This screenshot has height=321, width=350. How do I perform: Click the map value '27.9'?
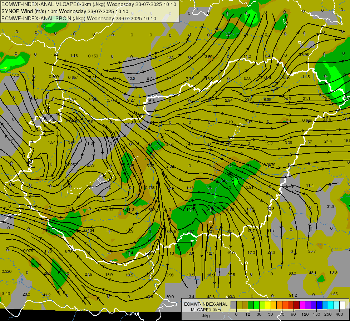[x=89, y=274]
